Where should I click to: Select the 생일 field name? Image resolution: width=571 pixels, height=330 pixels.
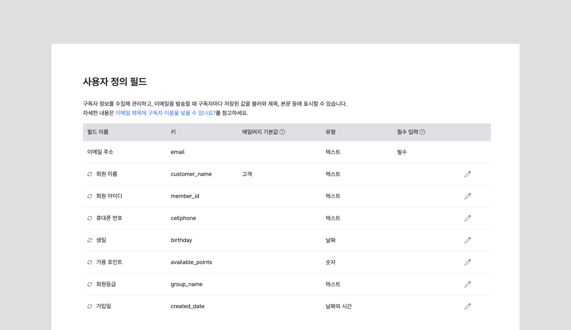click(101, 240)
